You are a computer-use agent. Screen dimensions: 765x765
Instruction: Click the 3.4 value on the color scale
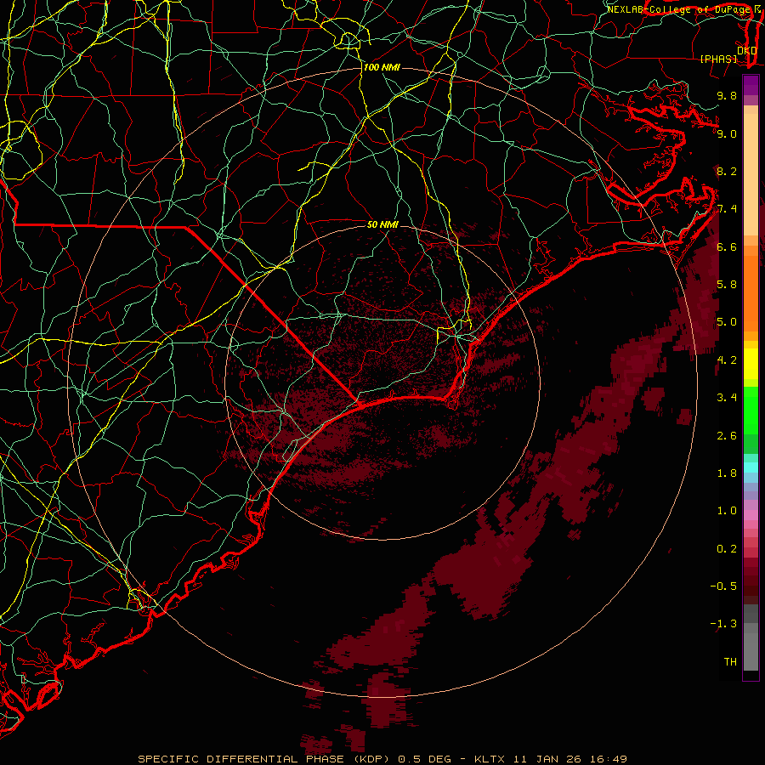(x=727, y=398)
